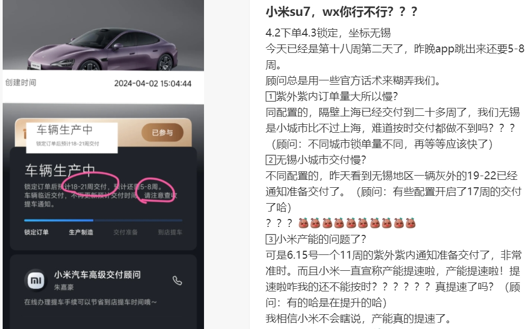Click the 生产制造 progress step
532x329 pixels.
81,232
